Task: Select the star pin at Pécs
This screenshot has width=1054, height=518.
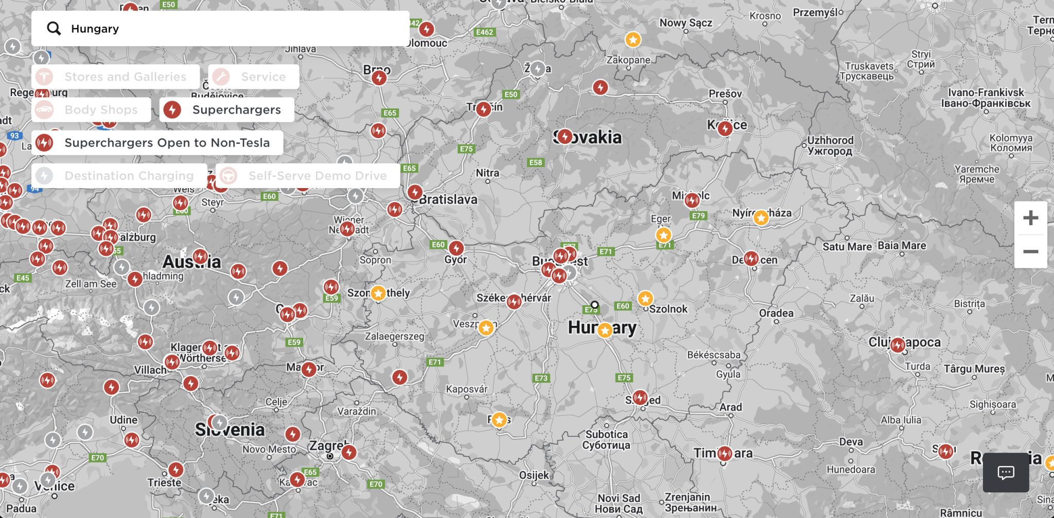Action: pyautogui.click(x=499, y=420)
